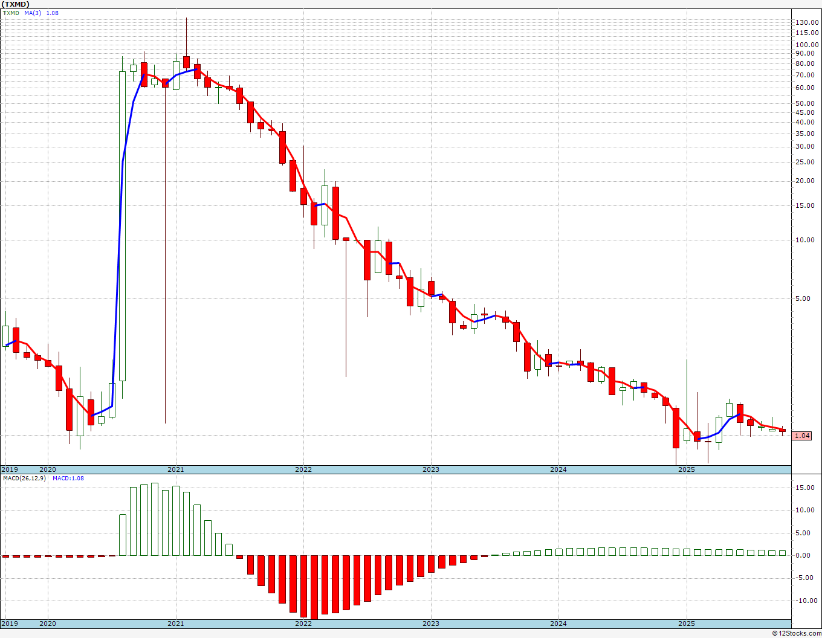Screen dimensions: 822x638
Task: Click the 1.04 current price tag
Action: click(x=801, y=436)
